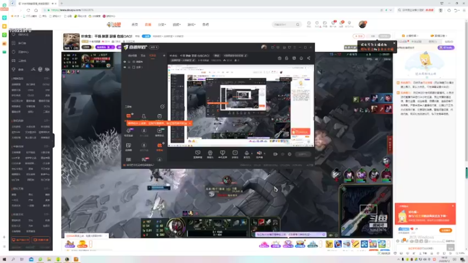
Task: Click the orange button above chat input
Action: (x=446, y=230)
